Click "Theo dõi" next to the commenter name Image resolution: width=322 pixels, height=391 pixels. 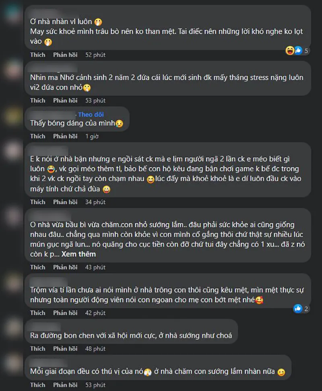tap(91, 115)
